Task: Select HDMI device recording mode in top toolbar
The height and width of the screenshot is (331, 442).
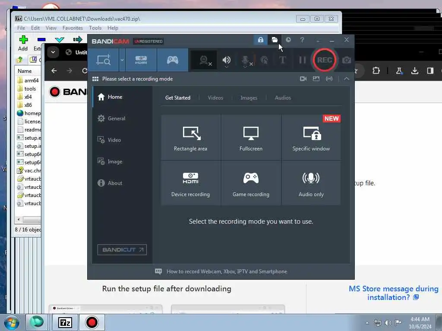Action: (141, 60)
